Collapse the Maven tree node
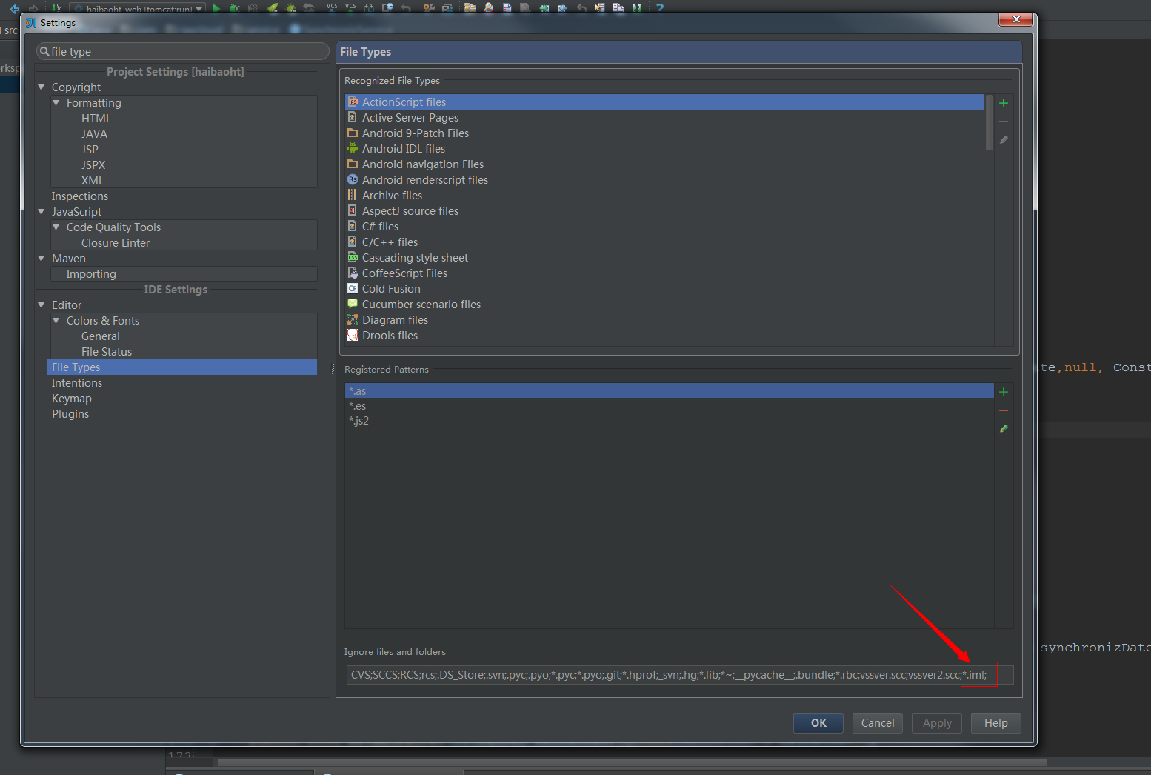Image resolution: width=1151 pixels, height=775 pixels. click(x=41, y=259)
